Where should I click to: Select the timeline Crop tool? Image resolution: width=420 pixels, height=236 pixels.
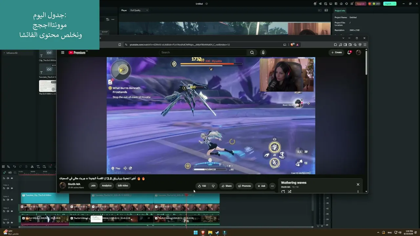tap(44, 167)
